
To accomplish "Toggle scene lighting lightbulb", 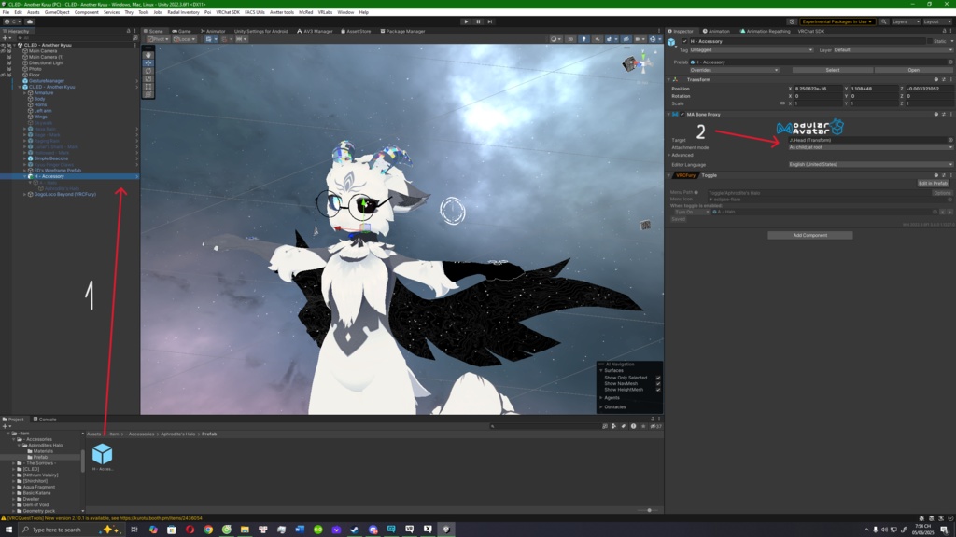I will pos(583,39).
